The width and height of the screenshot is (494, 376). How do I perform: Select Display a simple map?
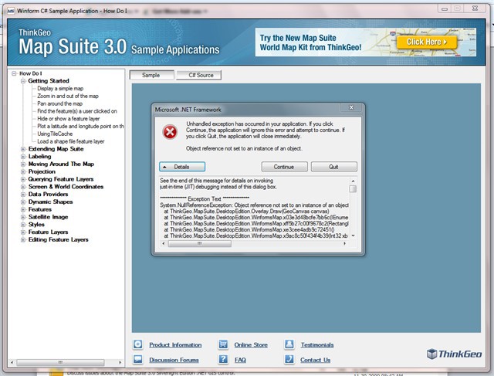60,89
